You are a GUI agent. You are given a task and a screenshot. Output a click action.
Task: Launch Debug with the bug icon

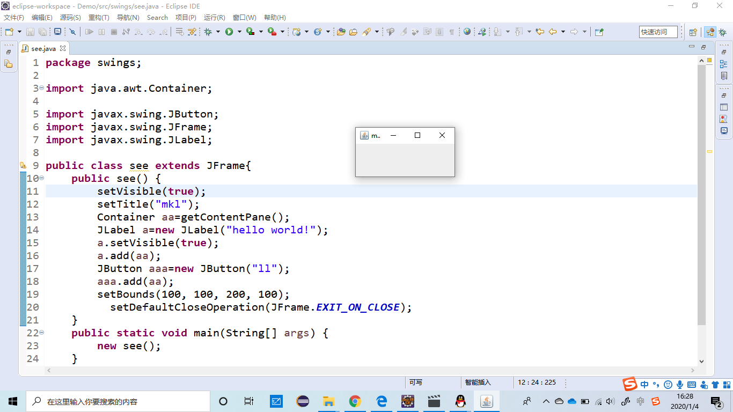pos(208,32)
